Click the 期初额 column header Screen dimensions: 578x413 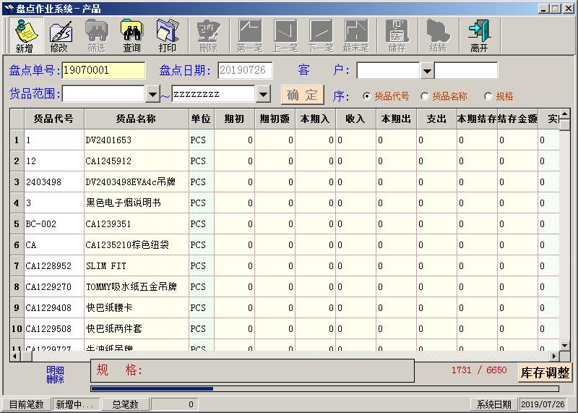(275, 119)
